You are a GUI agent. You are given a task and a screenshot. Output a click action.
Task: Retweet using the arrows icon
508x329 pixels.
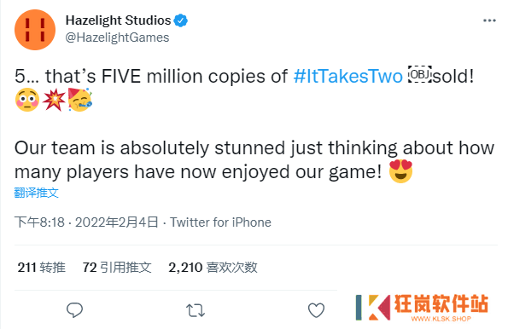[x=196, y=310]
